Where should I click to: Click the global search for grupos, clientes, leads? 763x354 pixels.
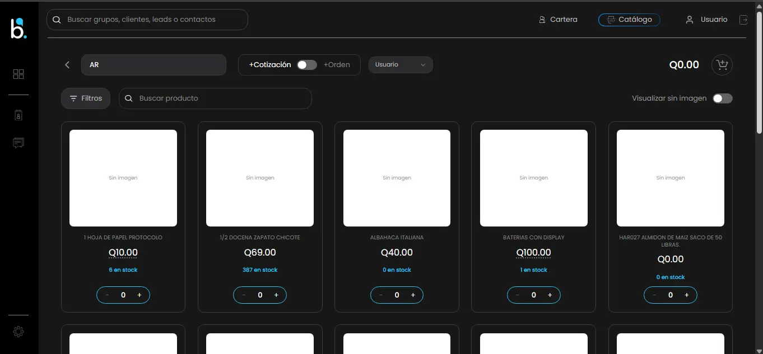pyautogui.click(x=147, y=20)
